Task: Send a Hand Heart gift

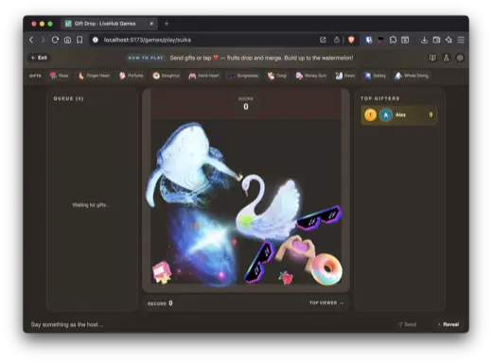Action: tap(203, 76)
